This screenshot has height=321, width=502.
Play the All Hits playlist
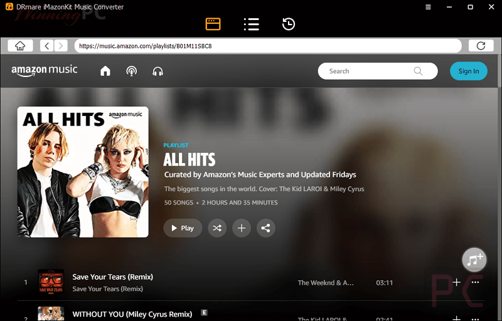183,228
